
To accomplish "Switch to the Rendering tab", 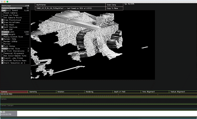I will point(98,92).
